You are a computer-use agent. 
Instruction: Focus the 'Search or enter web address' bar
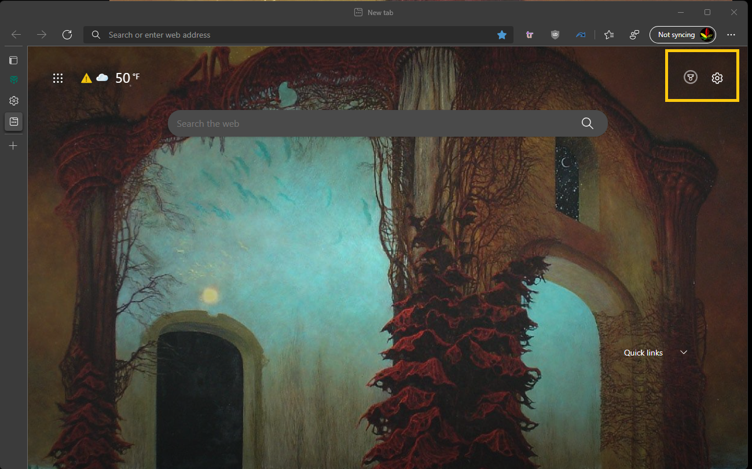(x=298, y=35)
